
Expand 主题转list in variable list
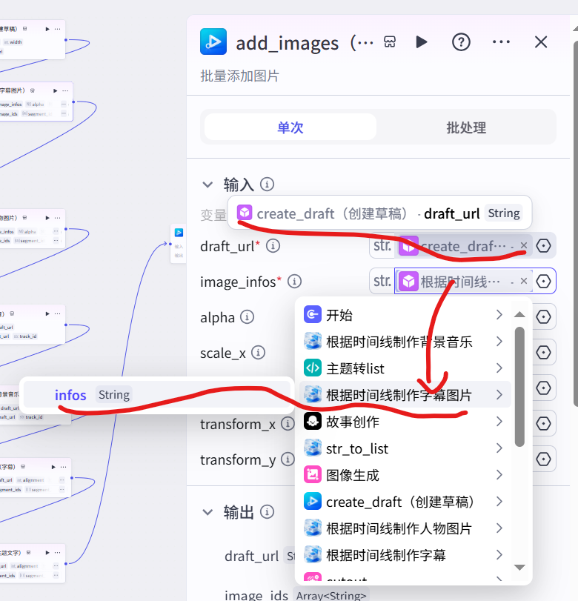click(405, 368)
